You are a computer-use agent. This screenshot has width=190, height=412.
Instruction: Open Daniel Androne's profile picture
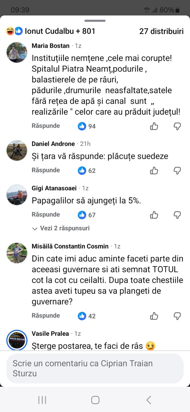click(17, 151)
